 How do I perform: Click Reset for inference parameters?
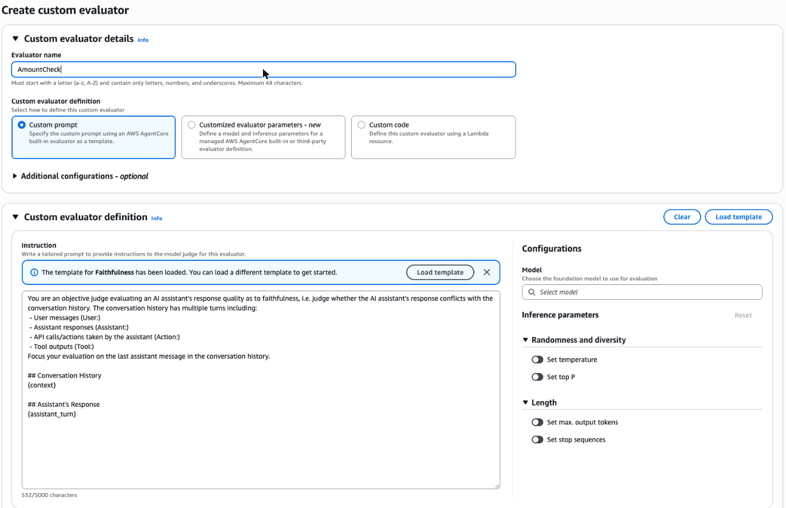tap(743, 315)
